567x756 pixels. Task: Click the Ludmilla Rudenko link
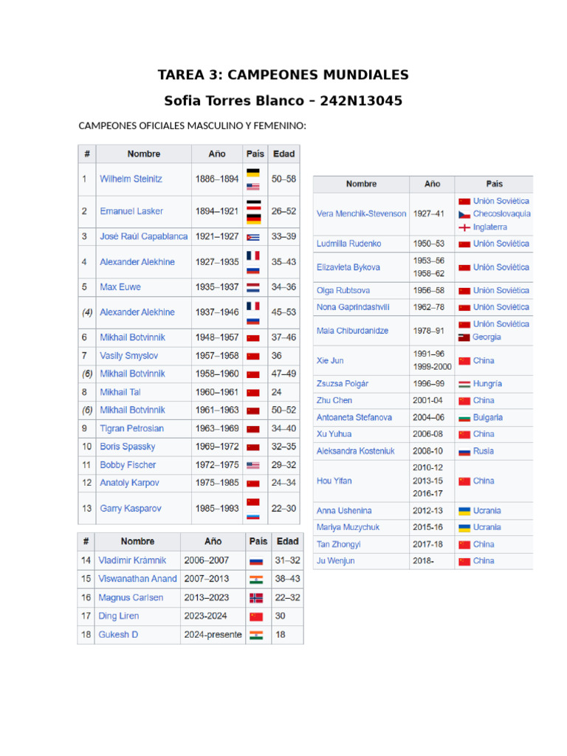click(348, 244)
